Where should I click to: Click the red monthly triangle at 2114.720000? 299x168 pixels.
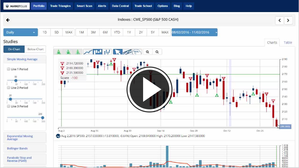tap(62, 63)
